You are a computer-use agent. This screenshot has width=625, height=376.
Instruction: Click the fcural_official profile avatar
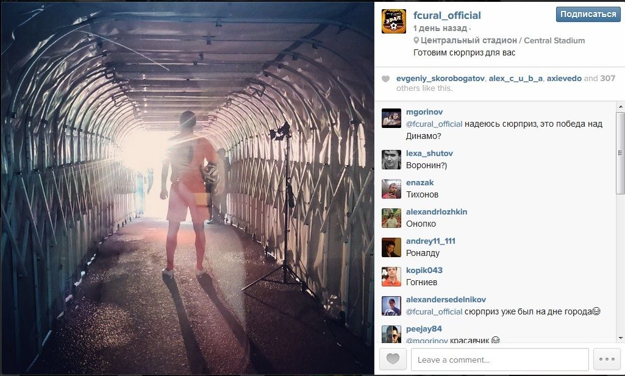pos(393,21)
